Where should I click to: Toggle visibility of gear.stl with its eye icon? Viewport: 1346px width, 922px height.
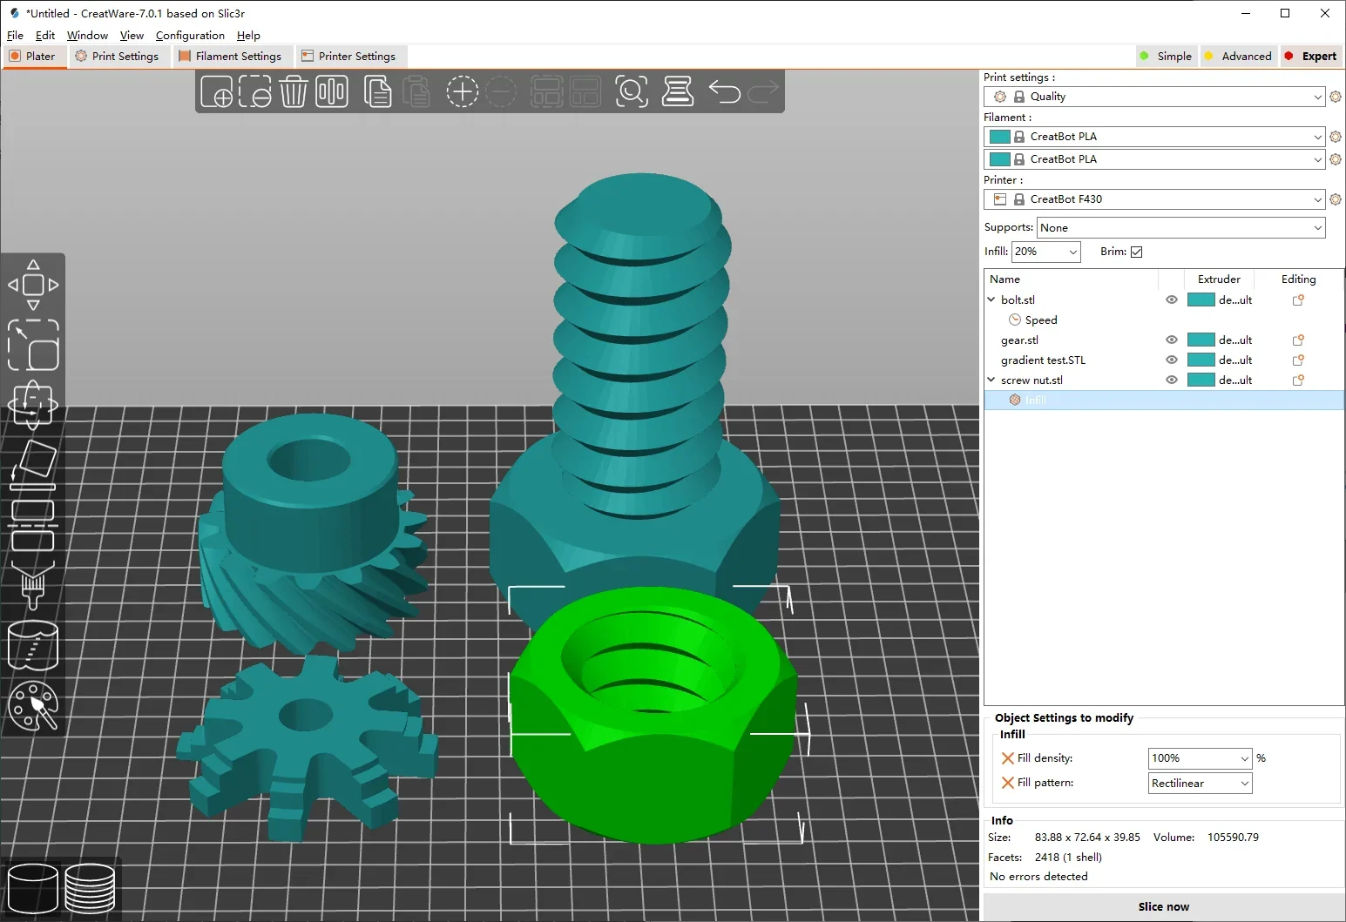(1171, 340)
